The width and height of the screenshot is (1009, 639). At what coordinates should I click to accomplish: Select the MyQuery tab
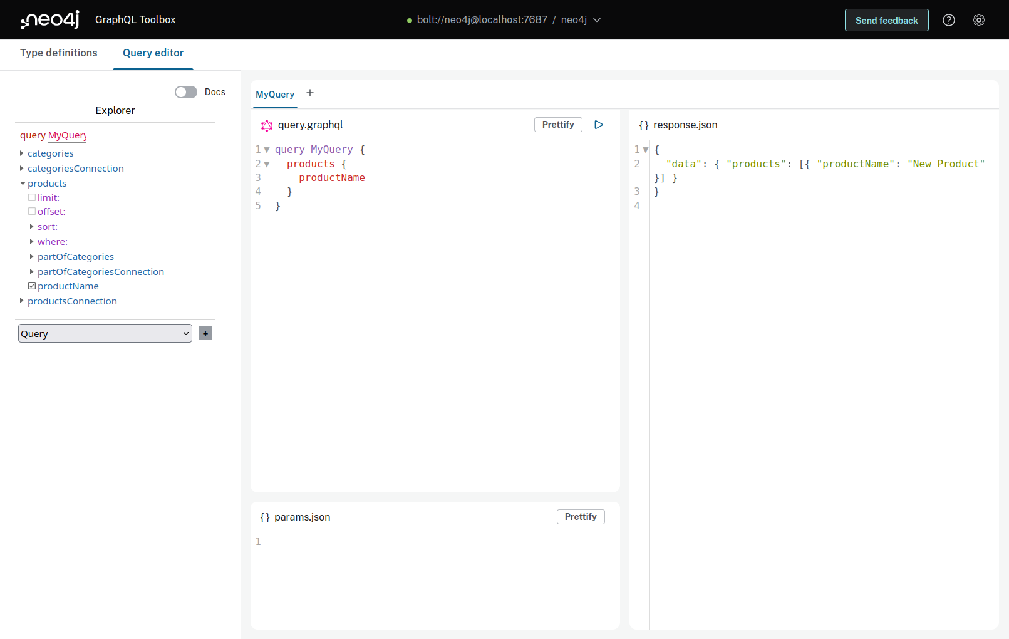(275, 95)
